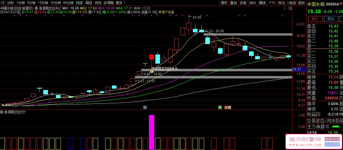The height and width of the screenshot is (150, 343).
Task: Click the green 跌 marker under the chart
Action: tap(220, 108)
